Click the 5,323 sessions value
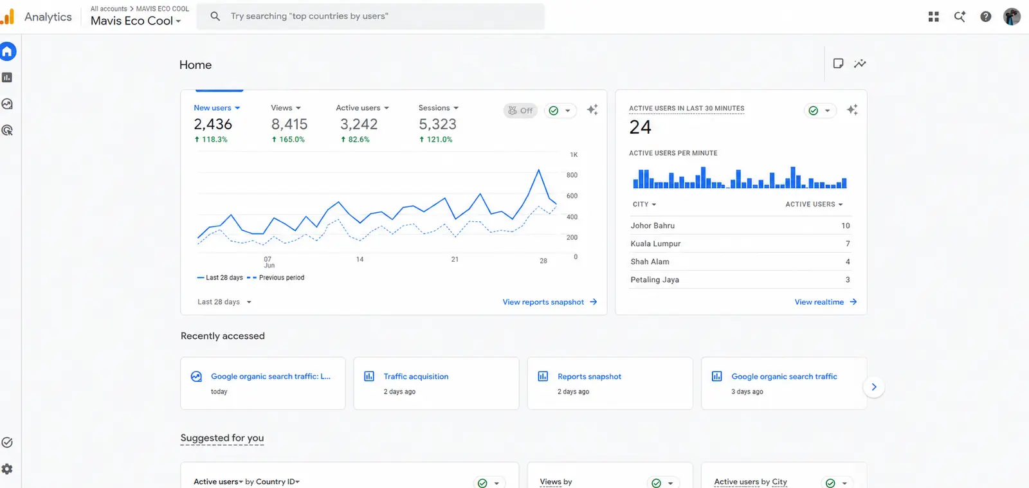This screenshot has height=488, width=1029. (x=437, y=124)
